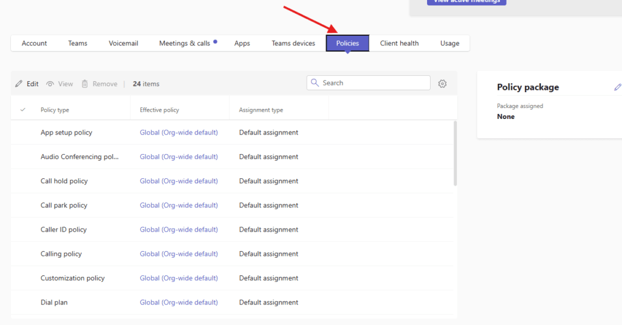Sort by Policy type column header
The image size is (622, 325).
point(55,110)
